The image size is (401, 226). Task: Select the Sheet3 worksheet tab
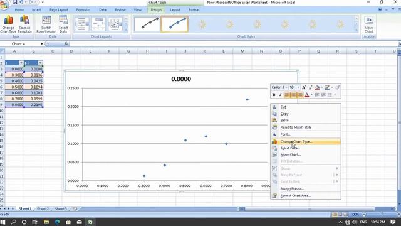[61, 209]
